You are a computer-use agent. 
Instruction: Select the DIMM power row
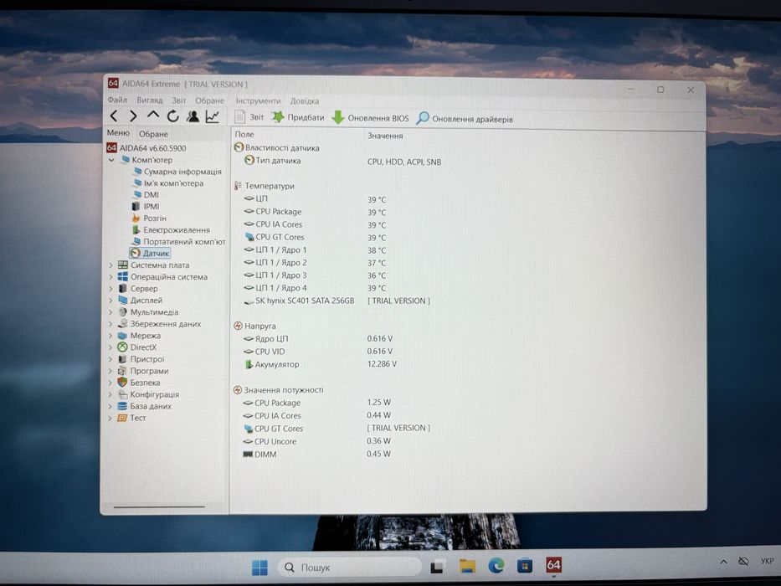316,455
